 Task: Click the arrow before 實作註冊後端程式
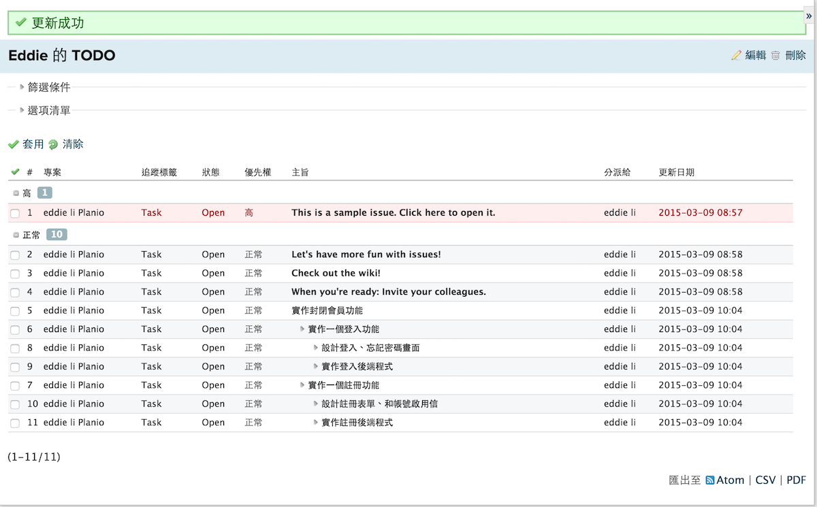[x=316, y=422]
